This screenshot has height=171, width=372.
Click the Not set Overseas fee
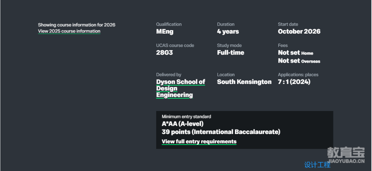pyautogui.click(x=299, y=61)
